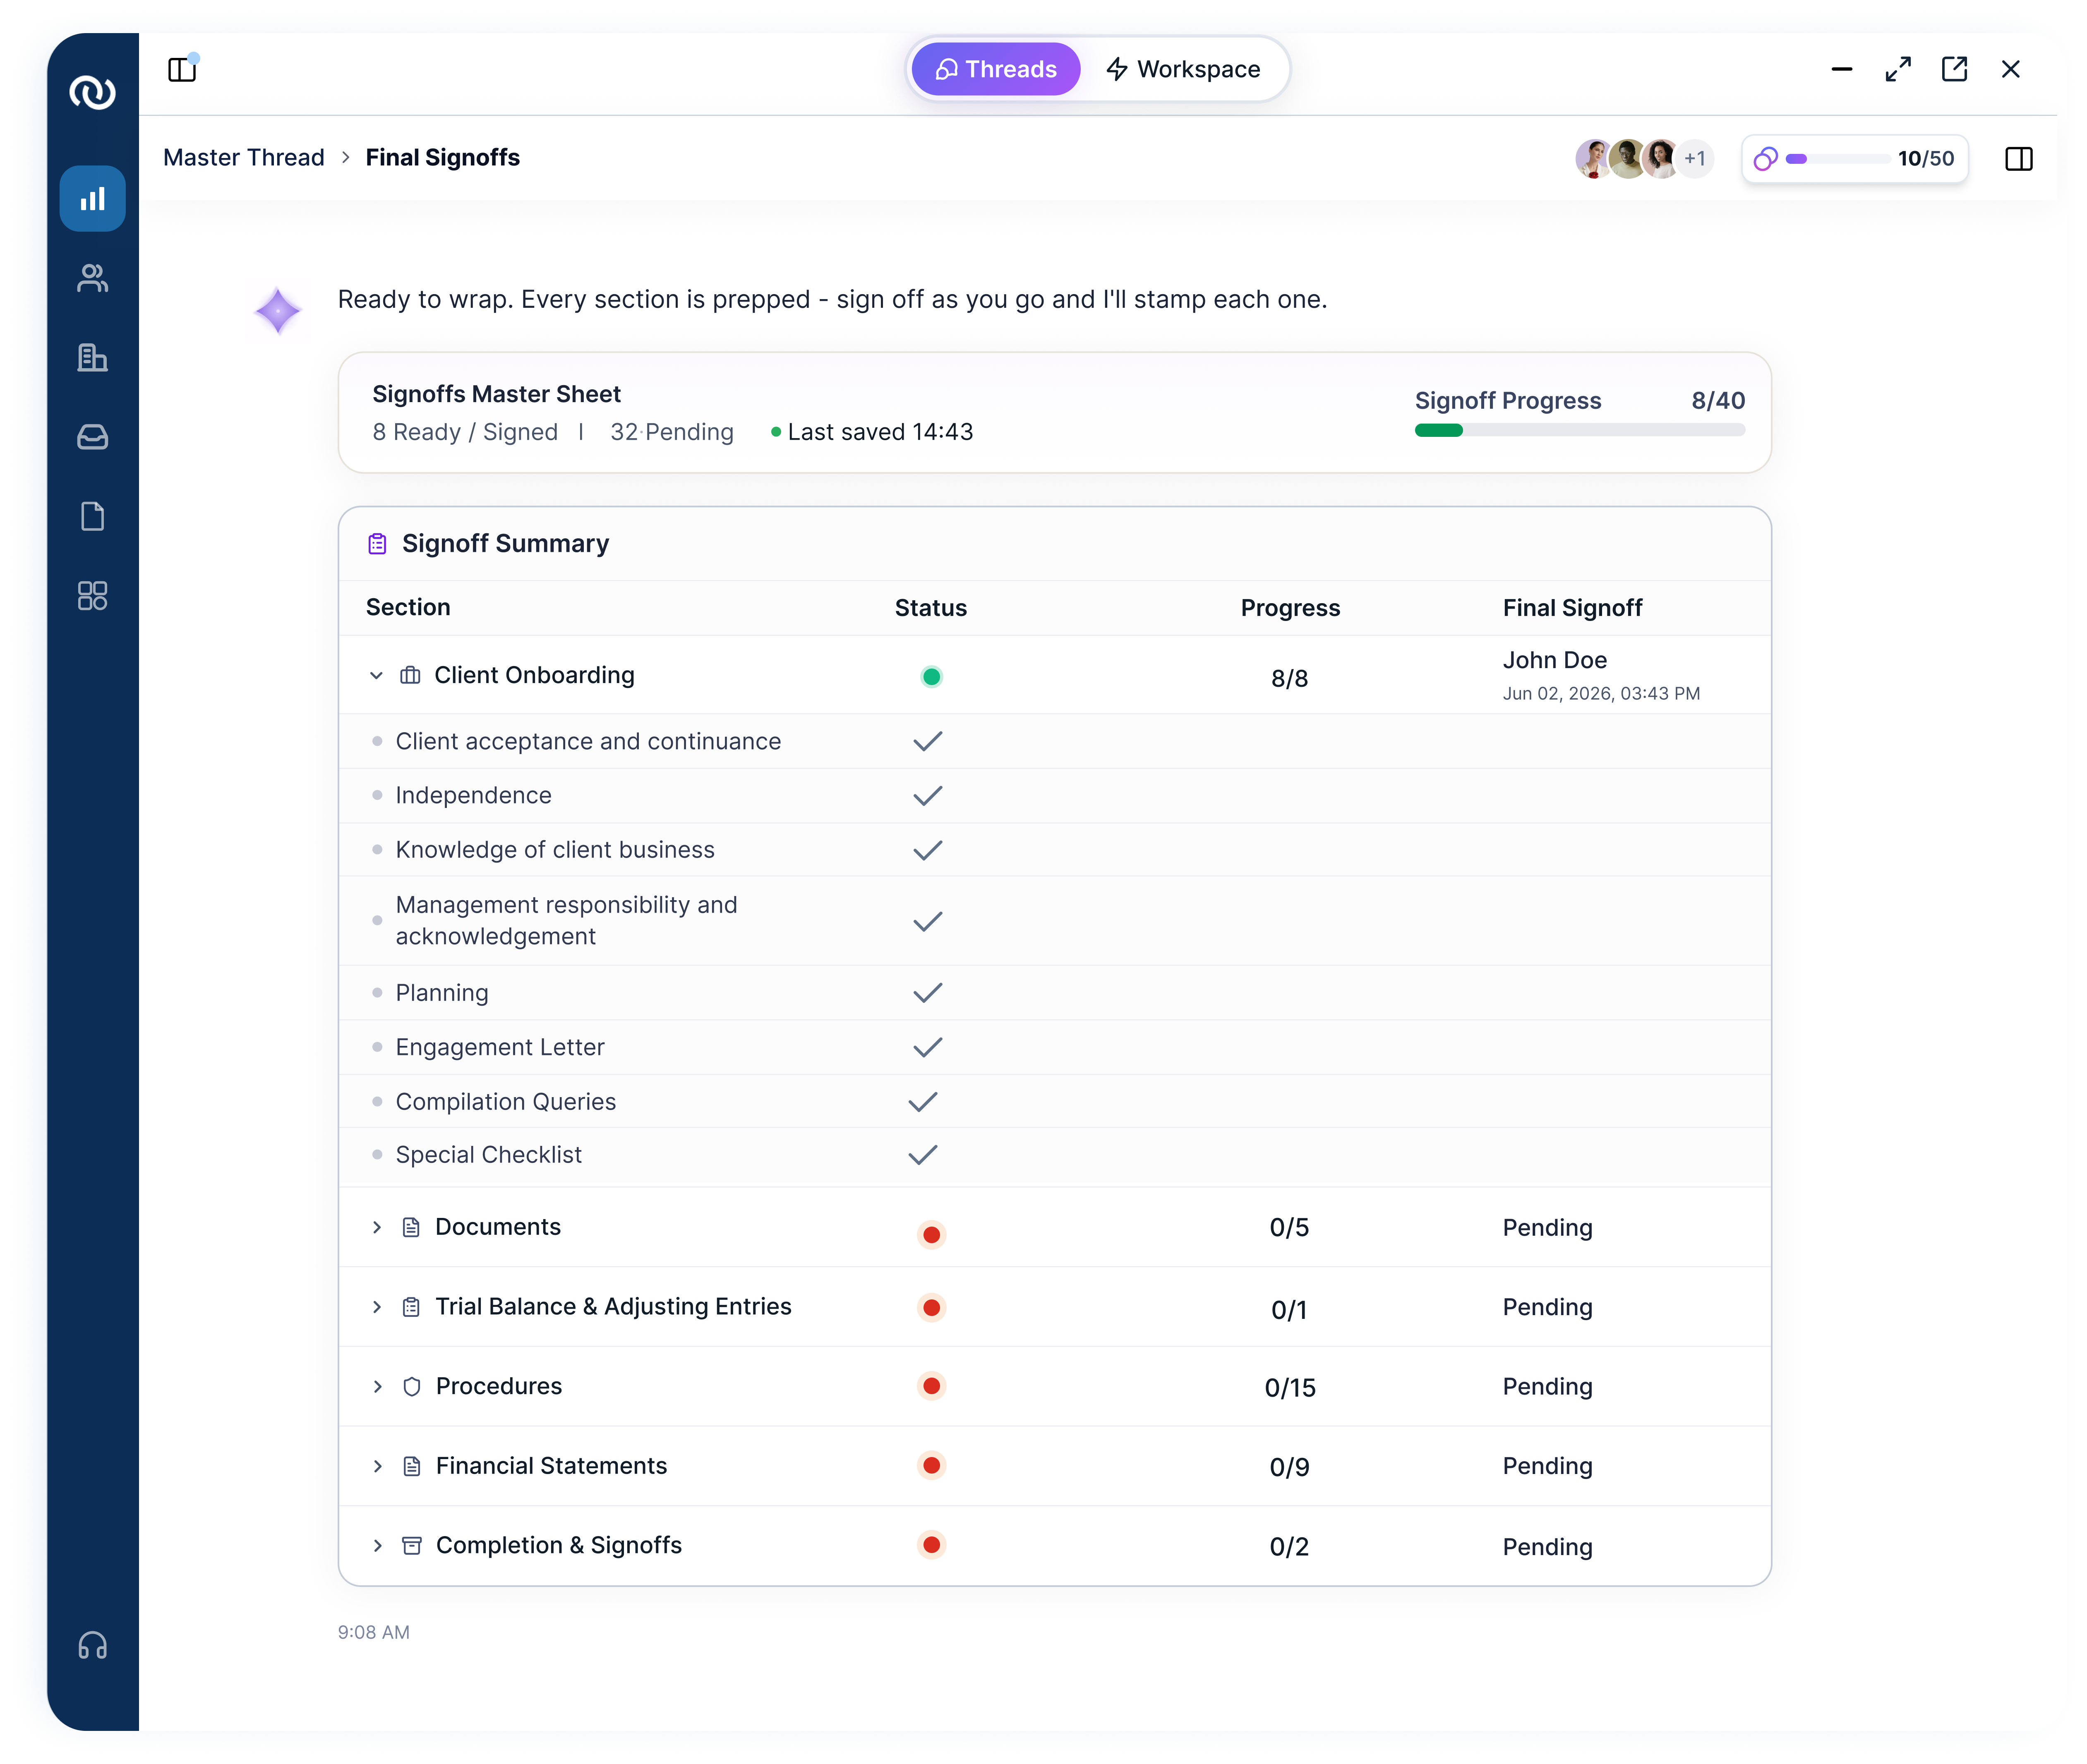This screenshot has width=2087, height=1764.
Task: Click Pending for Completion & Signoffs row
Action: click(1547, 1546)
